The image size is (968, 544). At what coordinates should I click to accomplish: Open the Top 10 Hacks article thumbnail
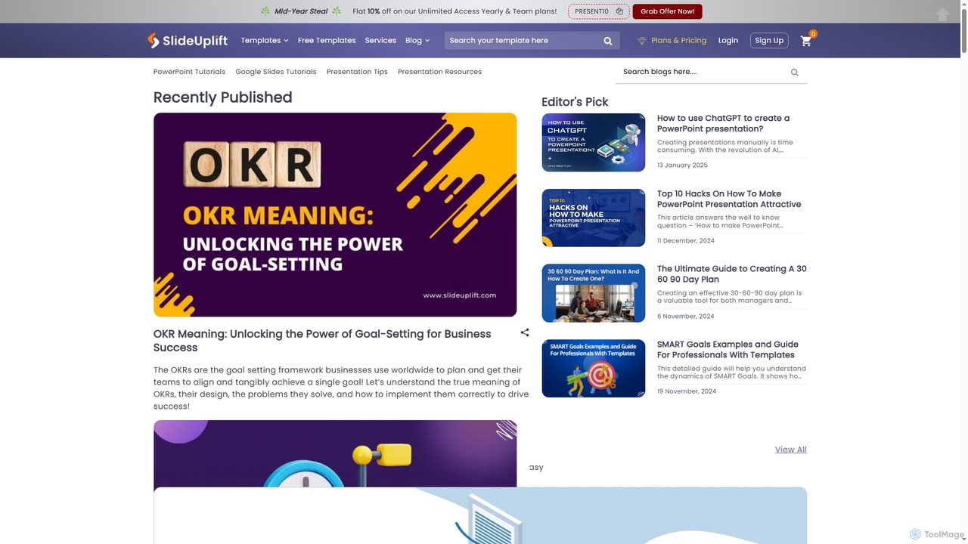[594, 218]
